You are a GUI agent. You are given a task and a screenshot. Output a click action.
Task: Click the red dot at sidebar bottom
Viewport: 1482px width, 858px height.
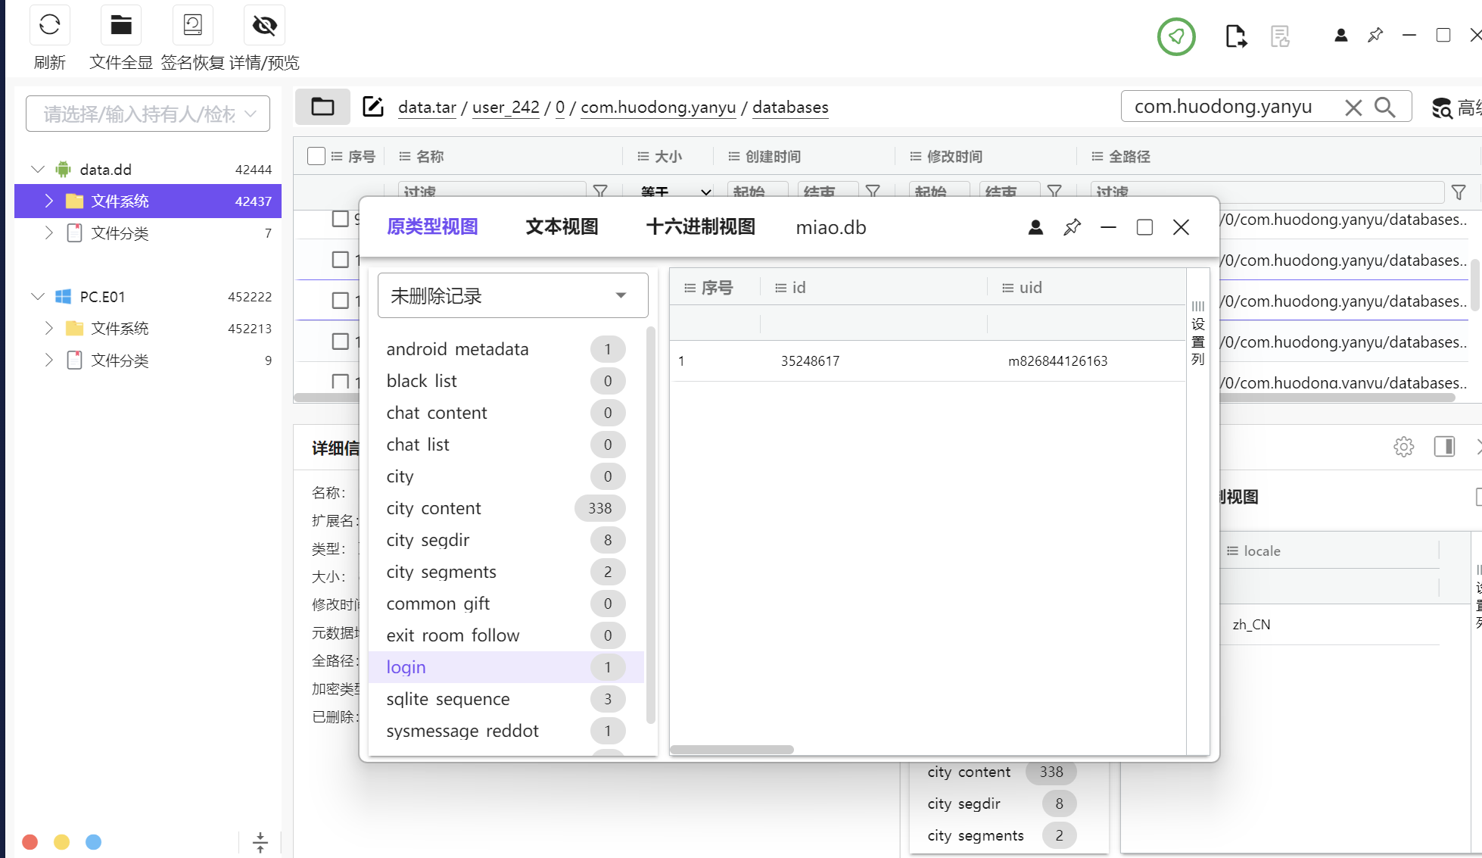[x=30, y=842]
